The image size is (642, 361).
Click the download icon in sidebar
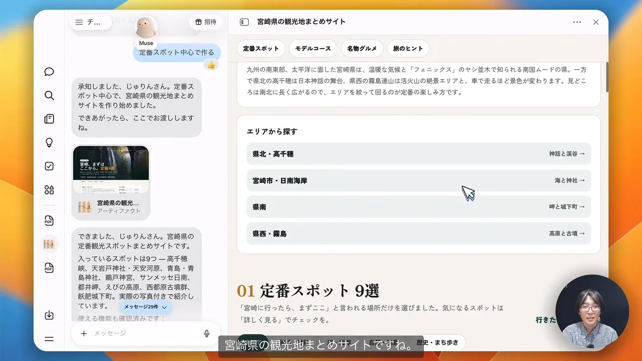[x=49, y=315]
